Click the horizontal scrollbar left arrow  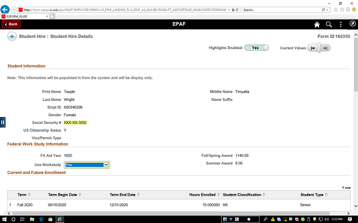[9, 213]
